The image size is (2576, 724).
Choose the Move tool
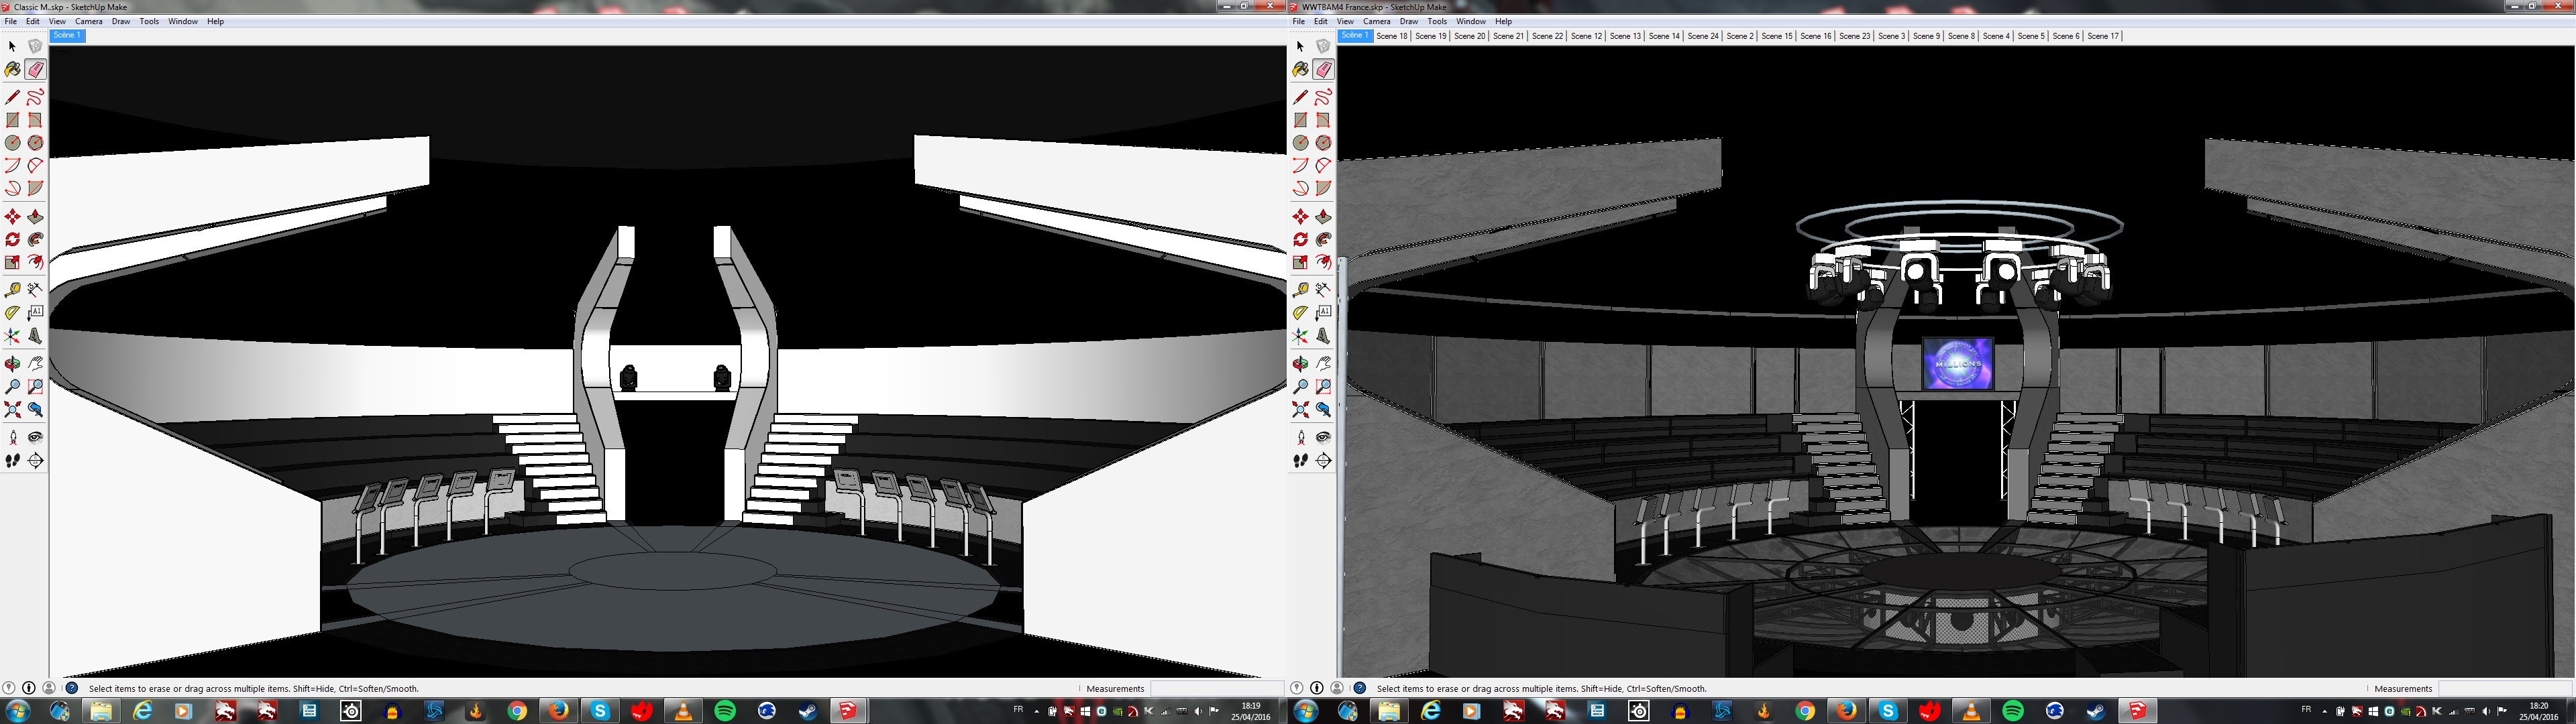point(12,216)
